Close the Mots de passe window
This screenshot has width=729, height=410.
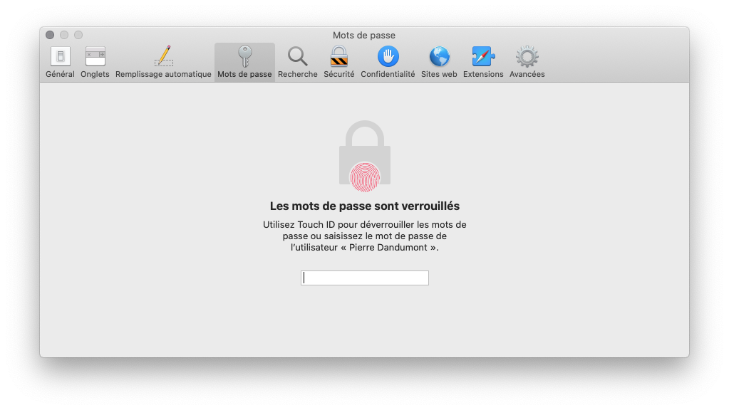click(50, 35)
